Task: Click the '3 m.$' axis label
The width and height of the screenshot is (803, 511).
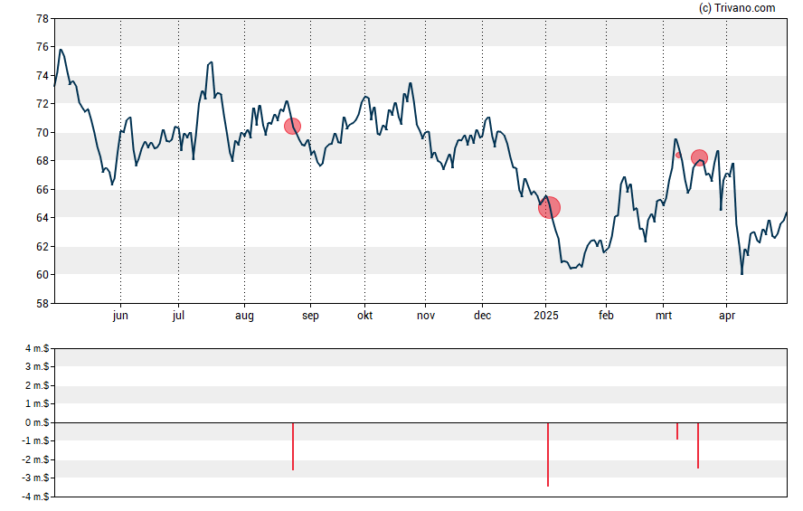Action: 37,366
